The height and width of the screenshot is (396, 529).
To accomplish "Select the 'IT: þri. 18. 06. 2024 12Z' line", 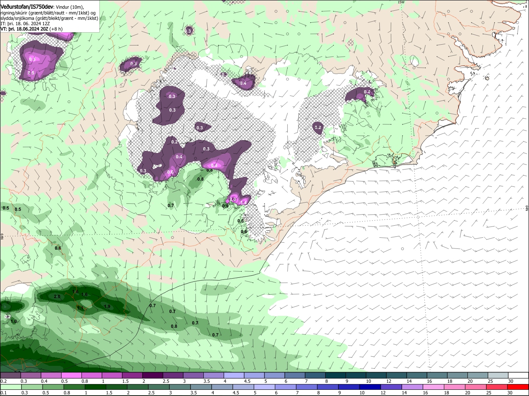I will 25,24.
